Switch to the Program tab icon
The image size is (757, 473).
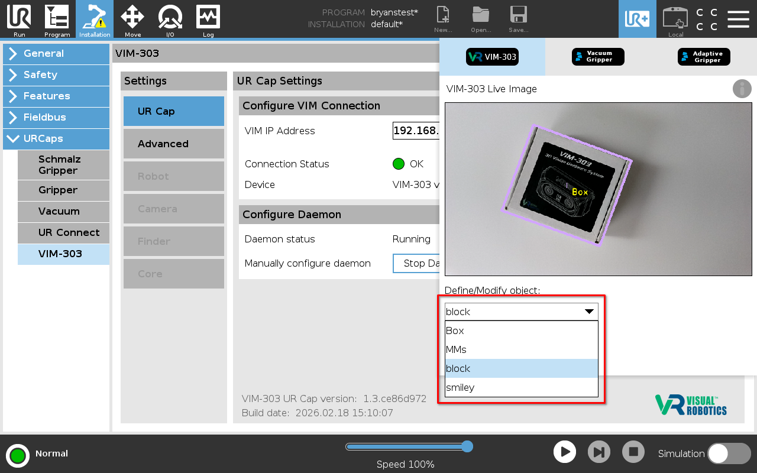pos(57,19)
